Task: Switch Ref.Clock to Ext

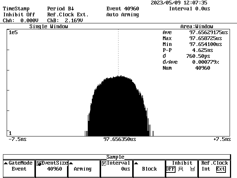Action: click(221, 169)
